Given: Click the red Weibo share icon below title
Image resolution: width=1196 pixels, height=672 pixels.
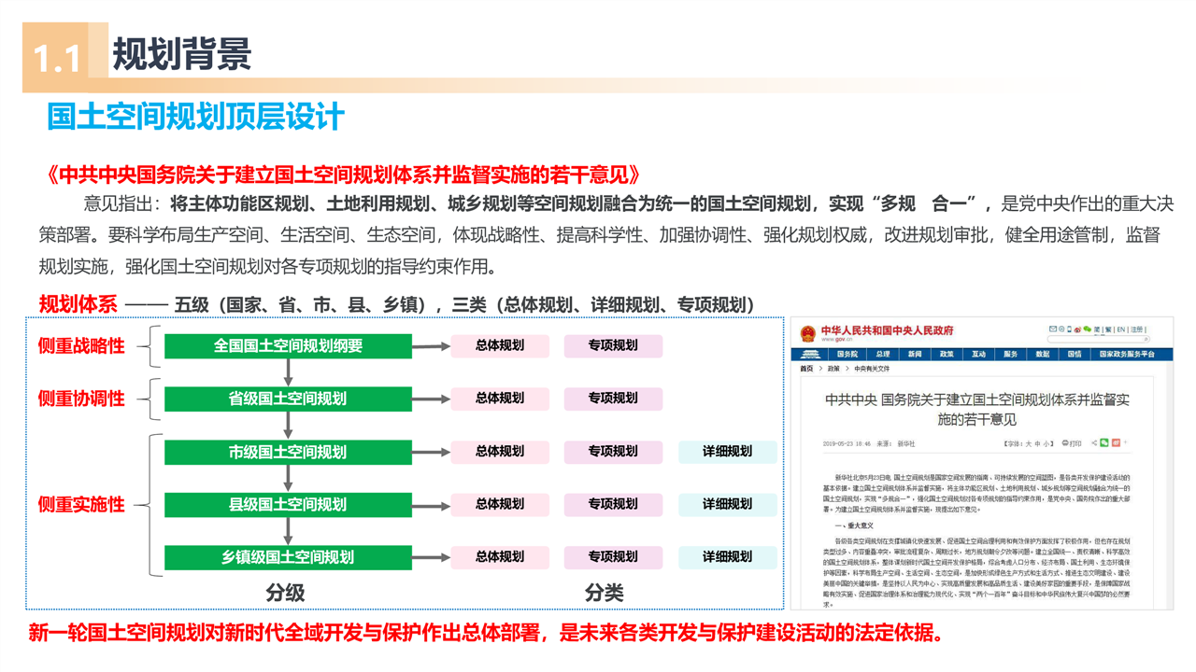Looking at the screenshot, I should 1116,442.
